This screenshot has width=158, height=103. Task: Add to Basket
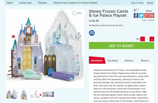[x=121, y=46]
